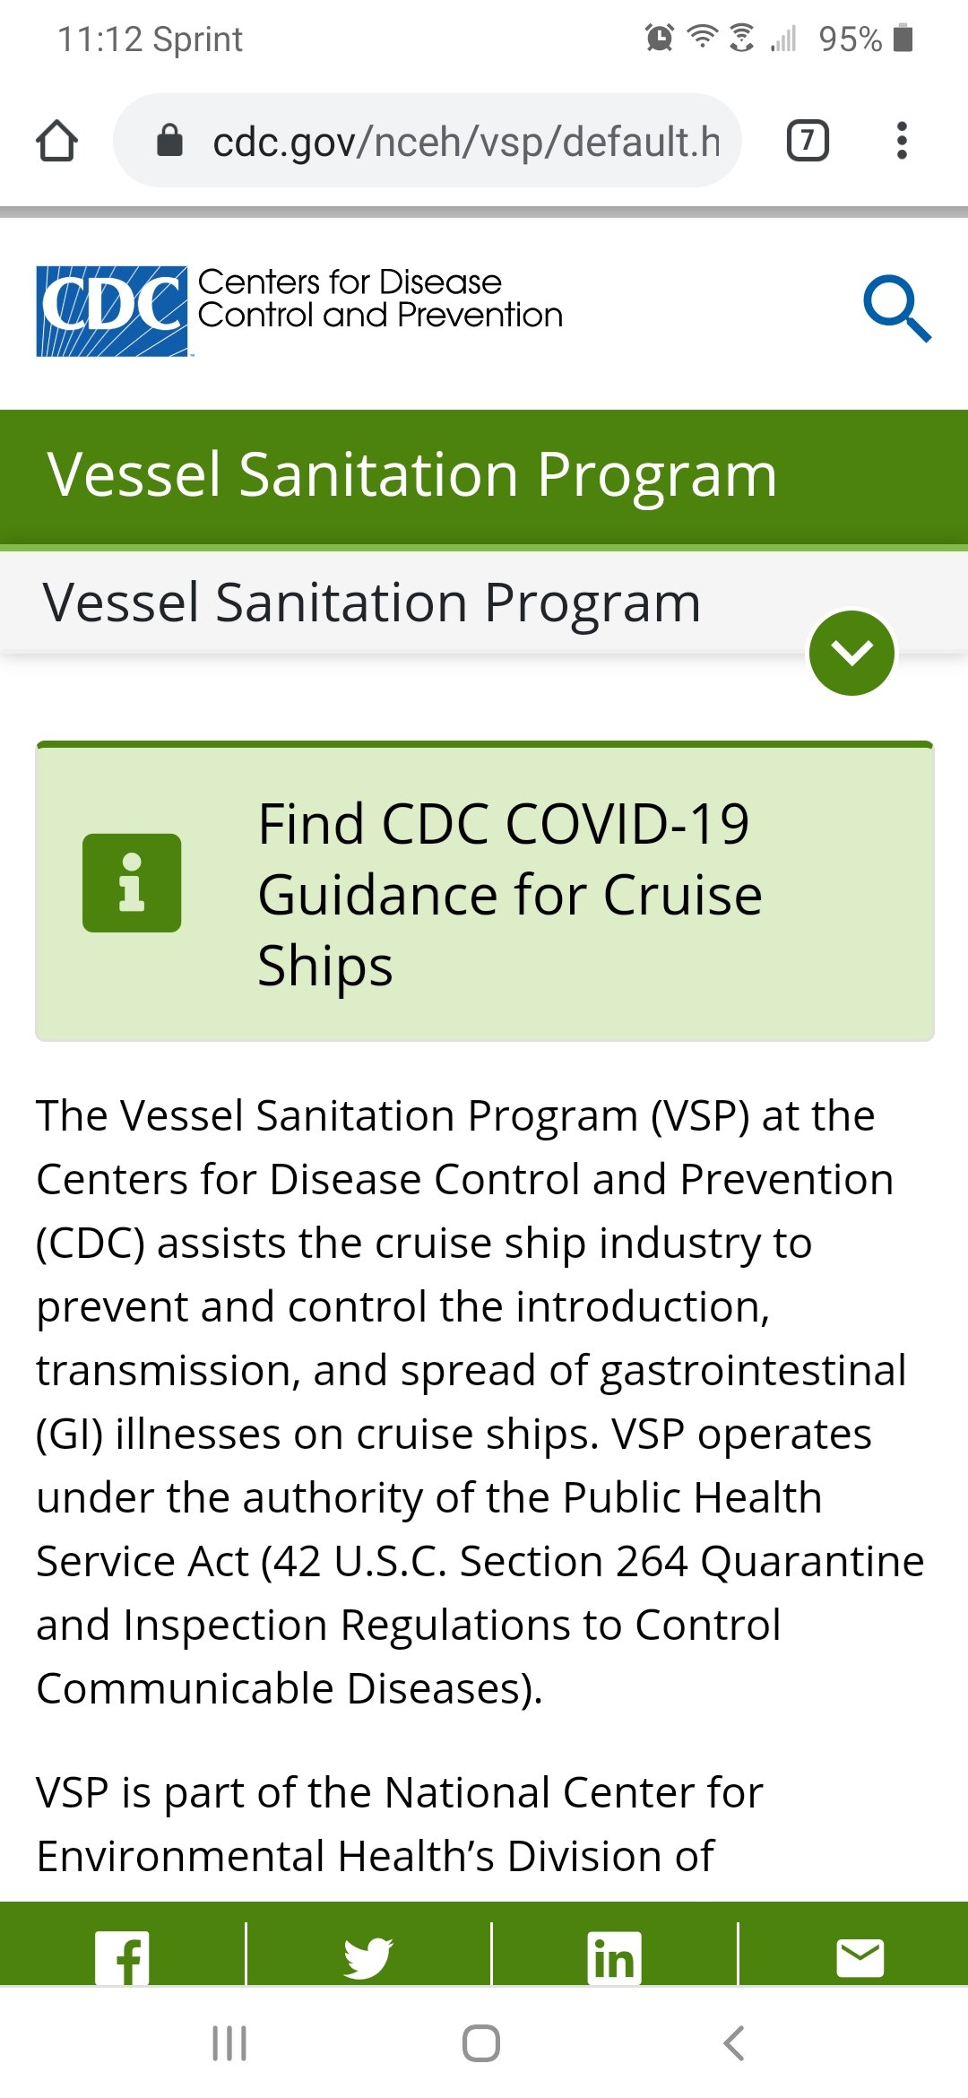Share page on LinkedIn
Image resolution: width=968 pixels, height=2098 pixels.
(x=615, y=1957)
